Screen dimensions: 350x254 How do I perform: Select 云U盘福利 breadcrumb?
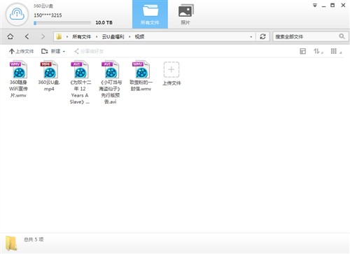pos(113,36)
